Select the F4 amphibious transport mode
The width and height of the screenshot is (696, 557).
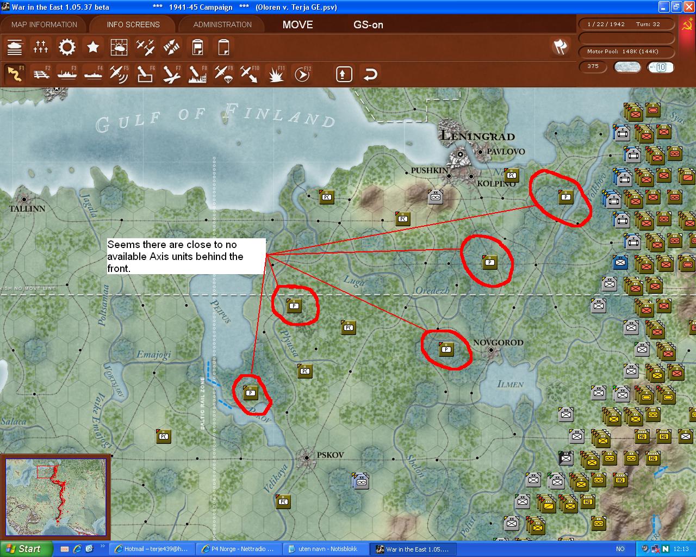pos(93,74)
